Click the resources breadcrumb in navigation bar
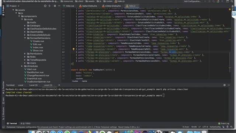Screen dimensions: 236x133 67,1
